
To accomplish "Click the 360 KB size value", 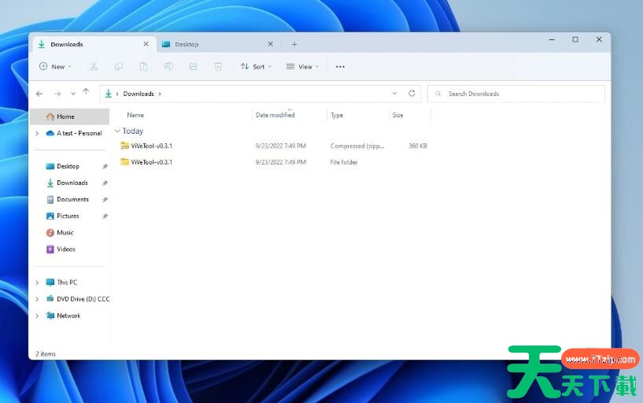I will pos(417,146).
